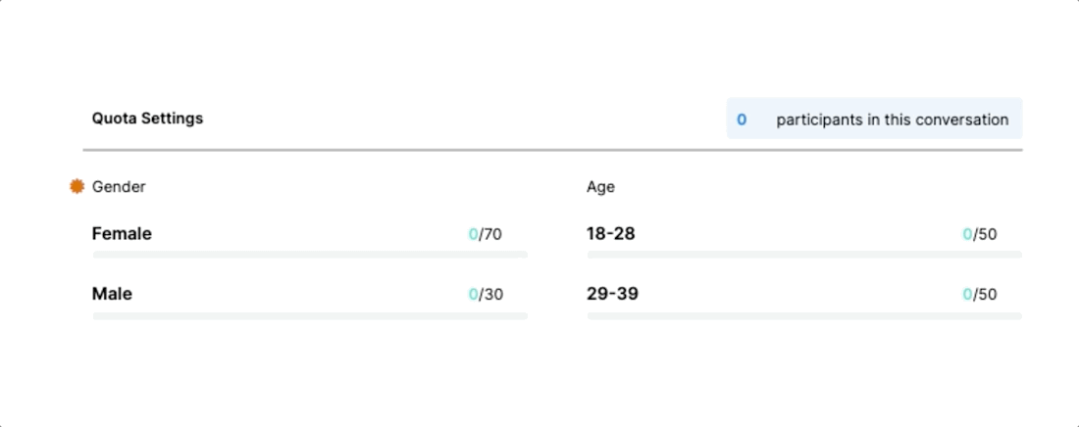
Task: Click the 29-39 0/50 quota count
Action: pos(980,295)
